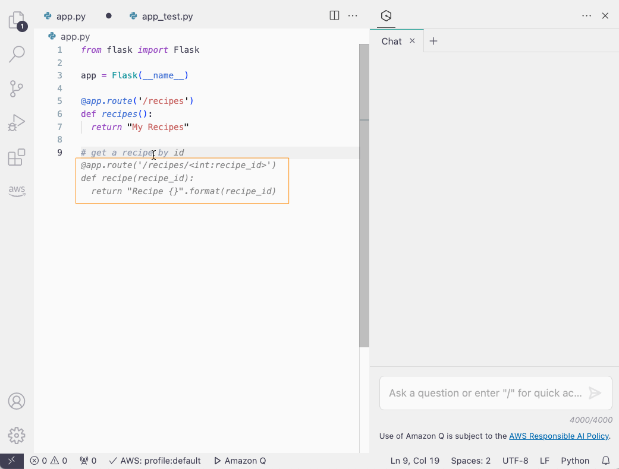Open the Source Control view
The image size is (619, 469).
click(16, 88)
